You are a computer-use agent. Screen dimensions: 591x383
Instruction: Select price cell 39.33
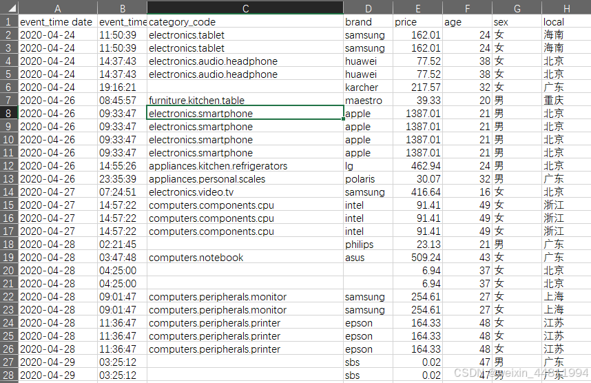417,101
